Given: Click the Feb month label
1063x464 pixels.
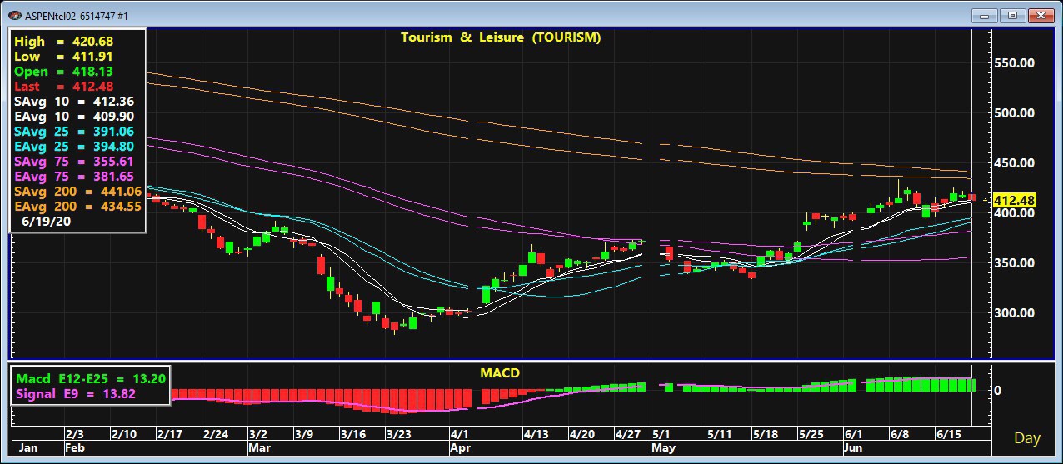Looking at the screenshot, I should pyautogui.click(x=77, y=448).
